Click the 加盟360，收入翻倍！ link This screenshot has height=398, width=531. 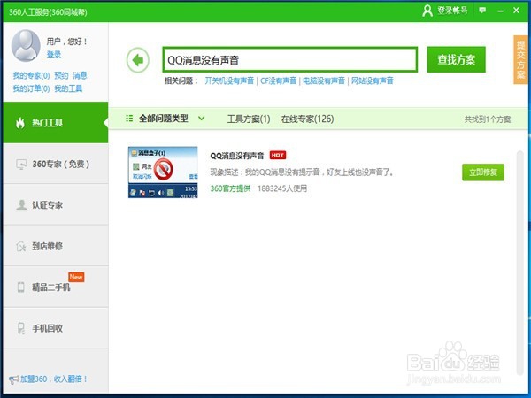pyautogui.click(x=54, y=379)
